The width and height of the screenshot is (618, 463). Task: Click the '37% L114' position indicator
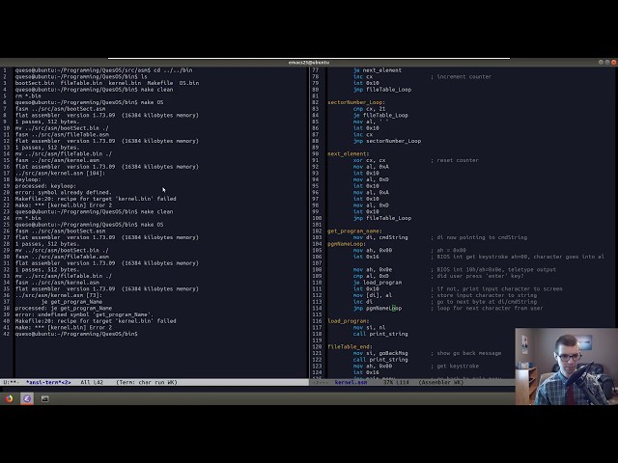pyautogui.click(x=396, y=382)
